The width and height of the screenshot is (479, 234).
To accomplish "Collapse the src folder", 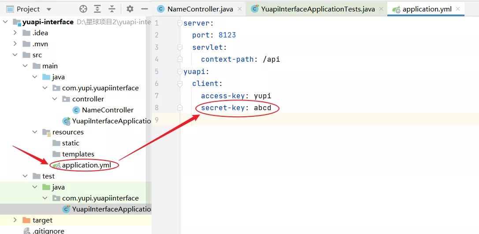I will coord(15,55).
